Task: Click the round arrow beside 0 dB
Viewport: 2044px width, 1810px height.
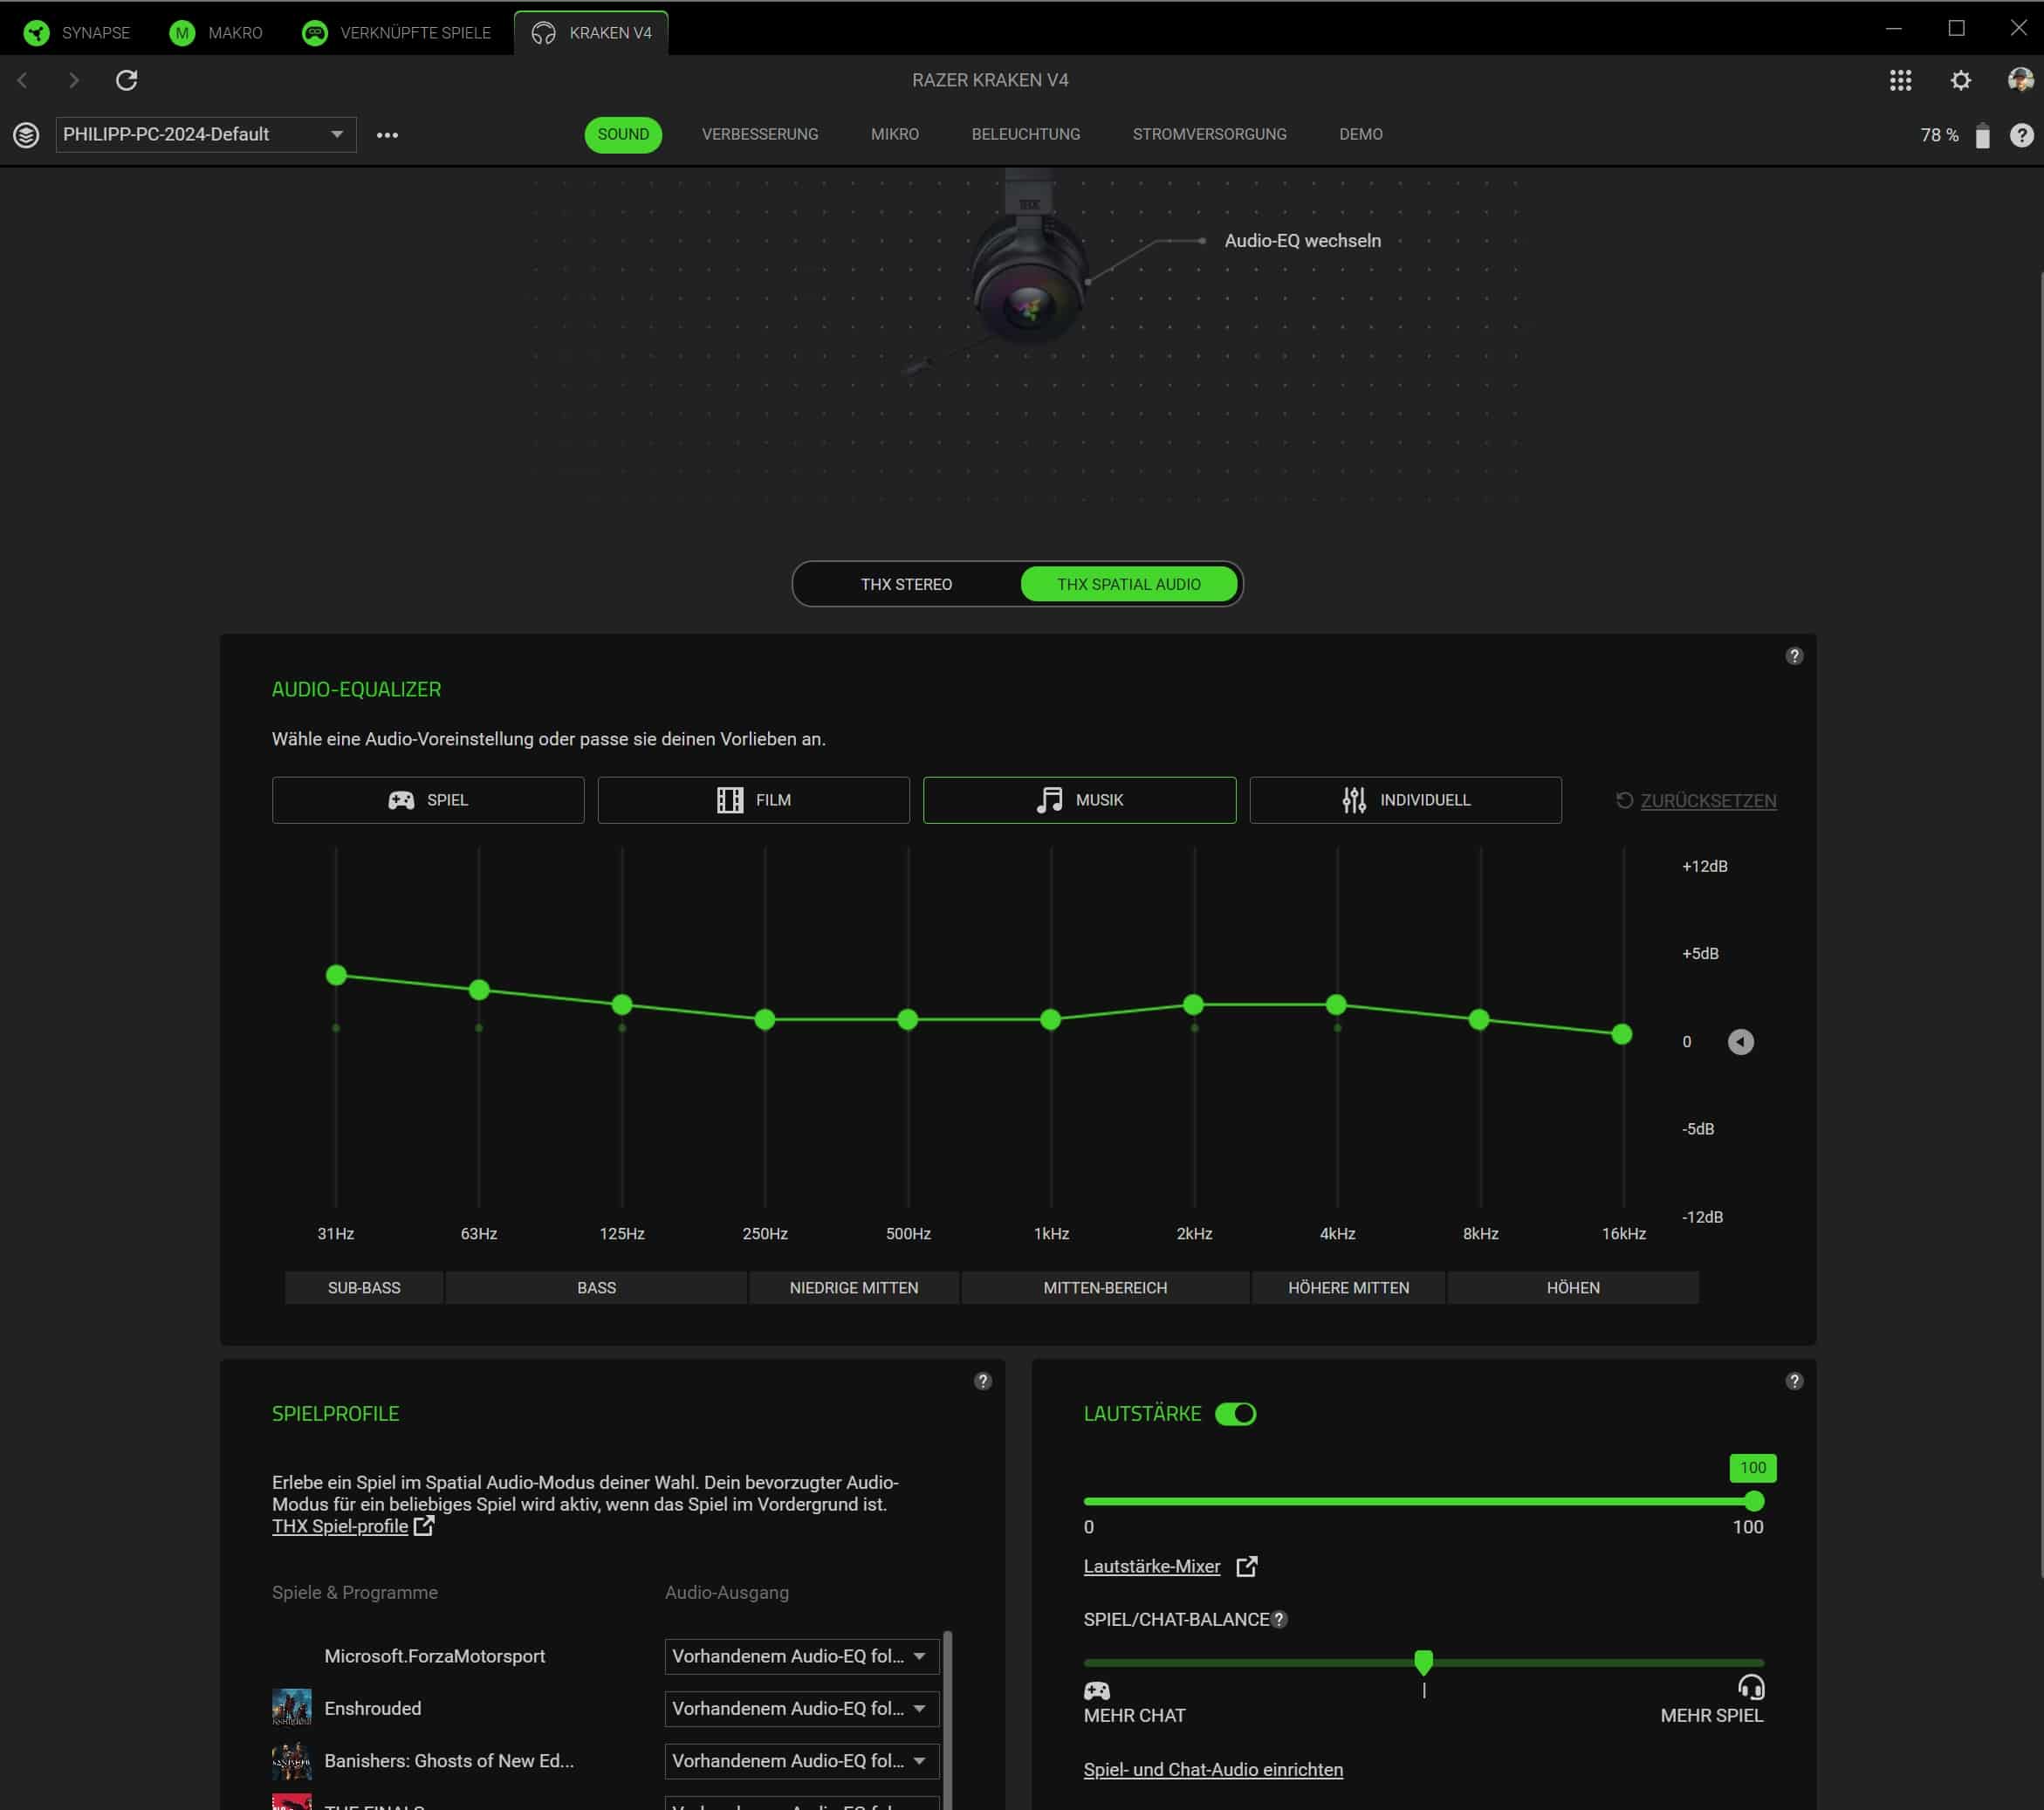Action: 1740,1042
